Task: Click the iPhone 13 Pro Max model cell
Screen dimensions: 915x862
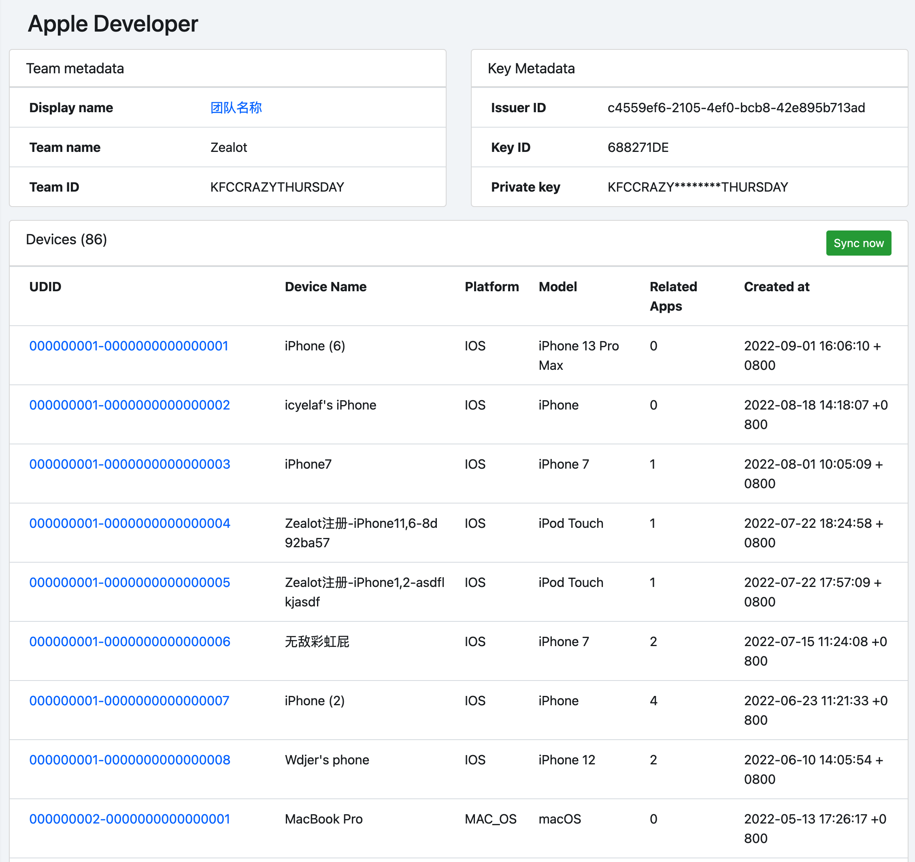Action: click(579, 356)
